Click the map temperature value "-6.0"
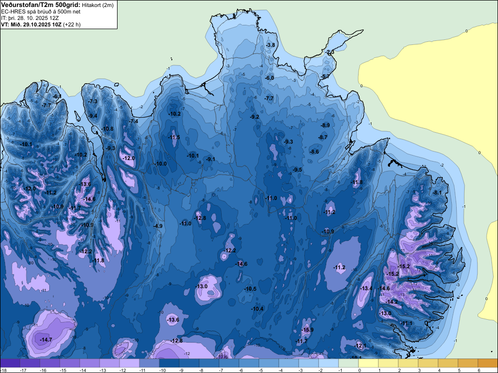Viewport: 498px width, 373px height. (269, 78)
